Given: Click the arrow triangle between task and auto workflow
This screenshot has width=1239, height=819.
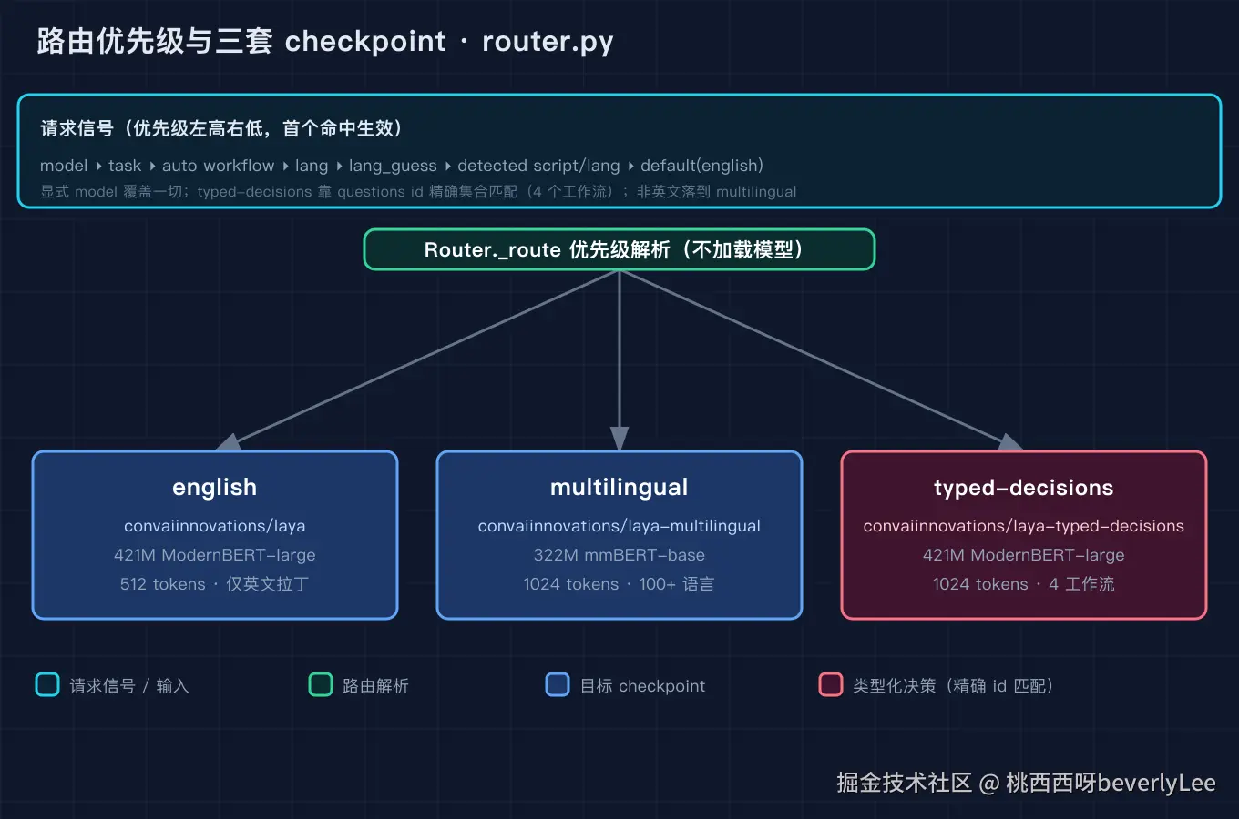Looking at the screenshot, I should tap(152, 166).
